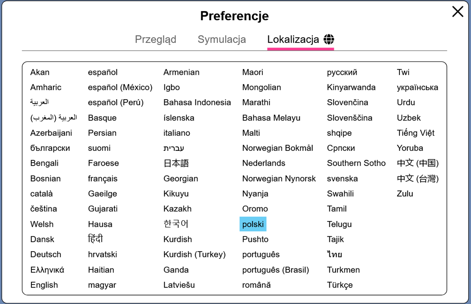Pick português (Brasil) from the list
The height and width of the screenshot is (304, 471).
click(x=276, y=270)
